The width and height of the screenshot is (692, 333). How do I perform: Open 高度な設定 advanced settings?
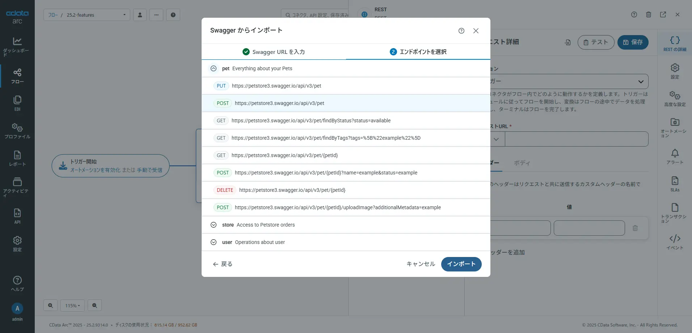tap(675, 99)
